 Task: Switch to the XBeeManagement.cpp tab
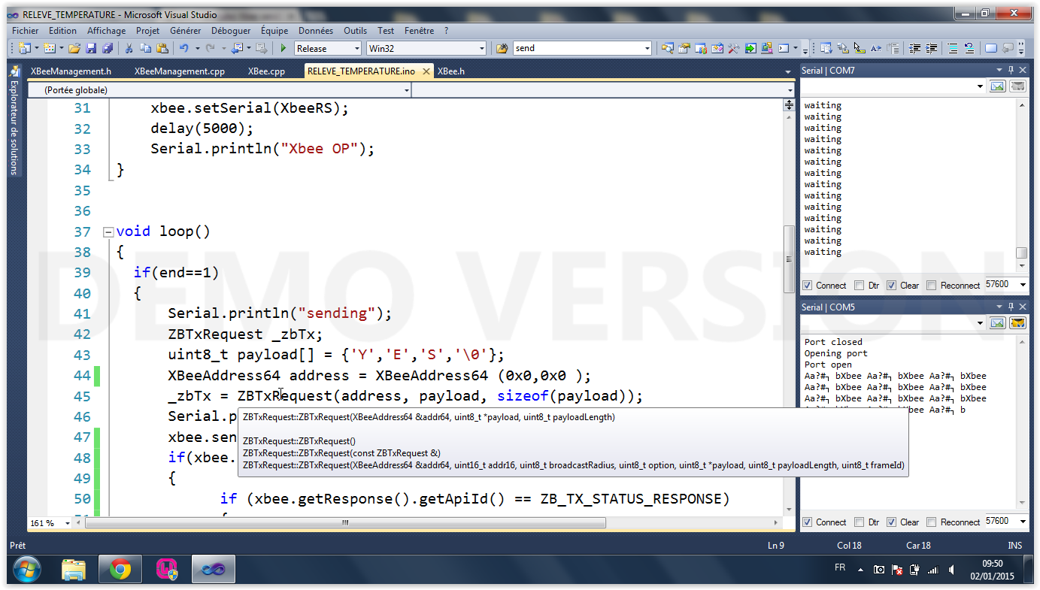point(179,71)
